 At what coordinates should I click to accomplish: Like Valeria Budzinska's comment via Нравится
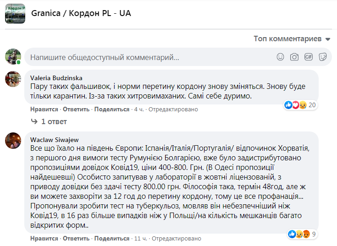(x=44, y=109)
